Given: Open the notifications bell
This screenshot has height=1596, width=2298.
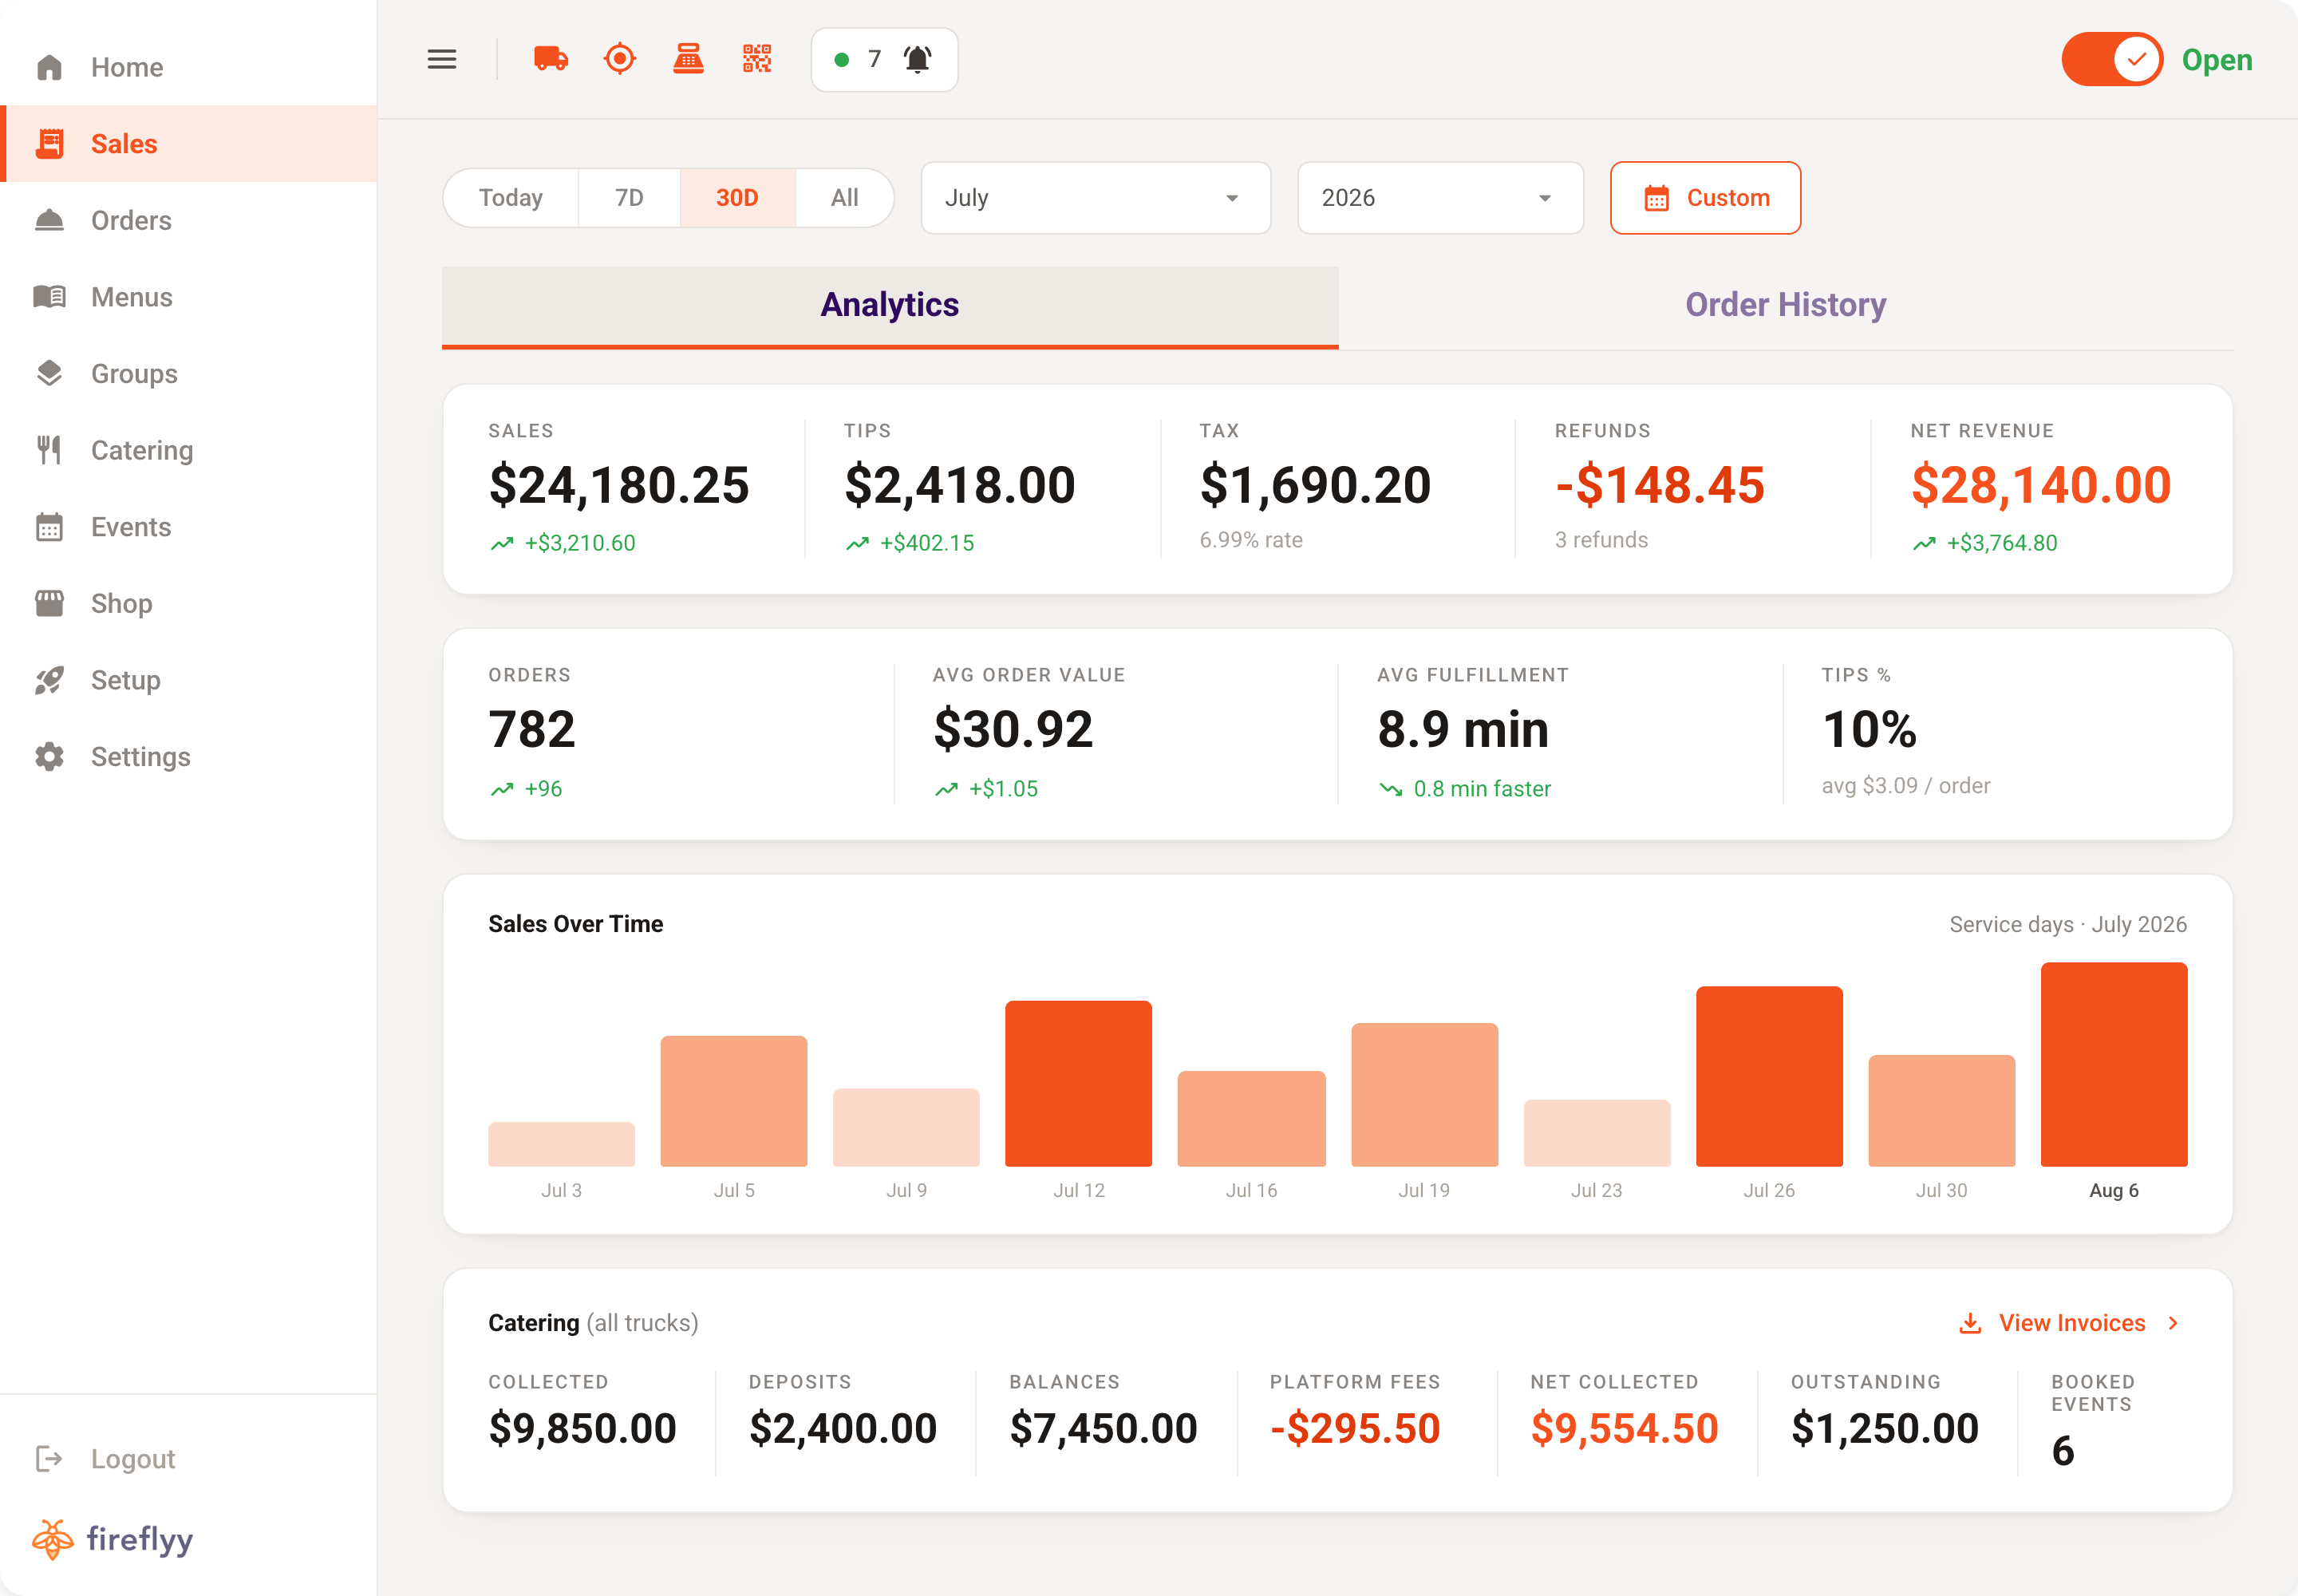Looking at the screenshot, I should [x=917, y=60].
